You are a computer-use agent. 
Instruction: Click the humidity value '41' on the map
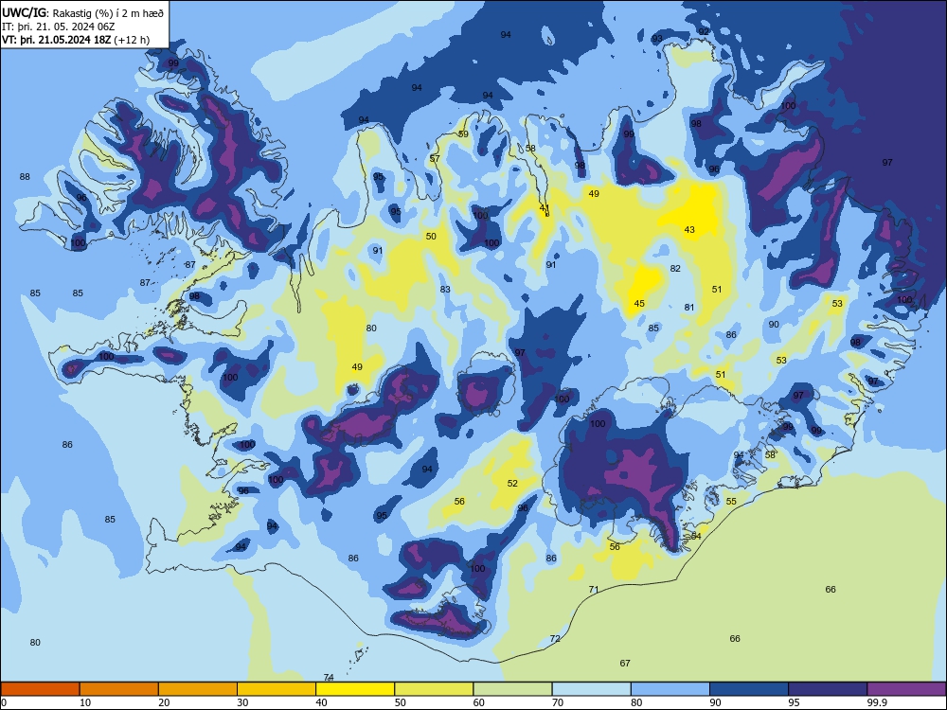click(x=545, y=208)
